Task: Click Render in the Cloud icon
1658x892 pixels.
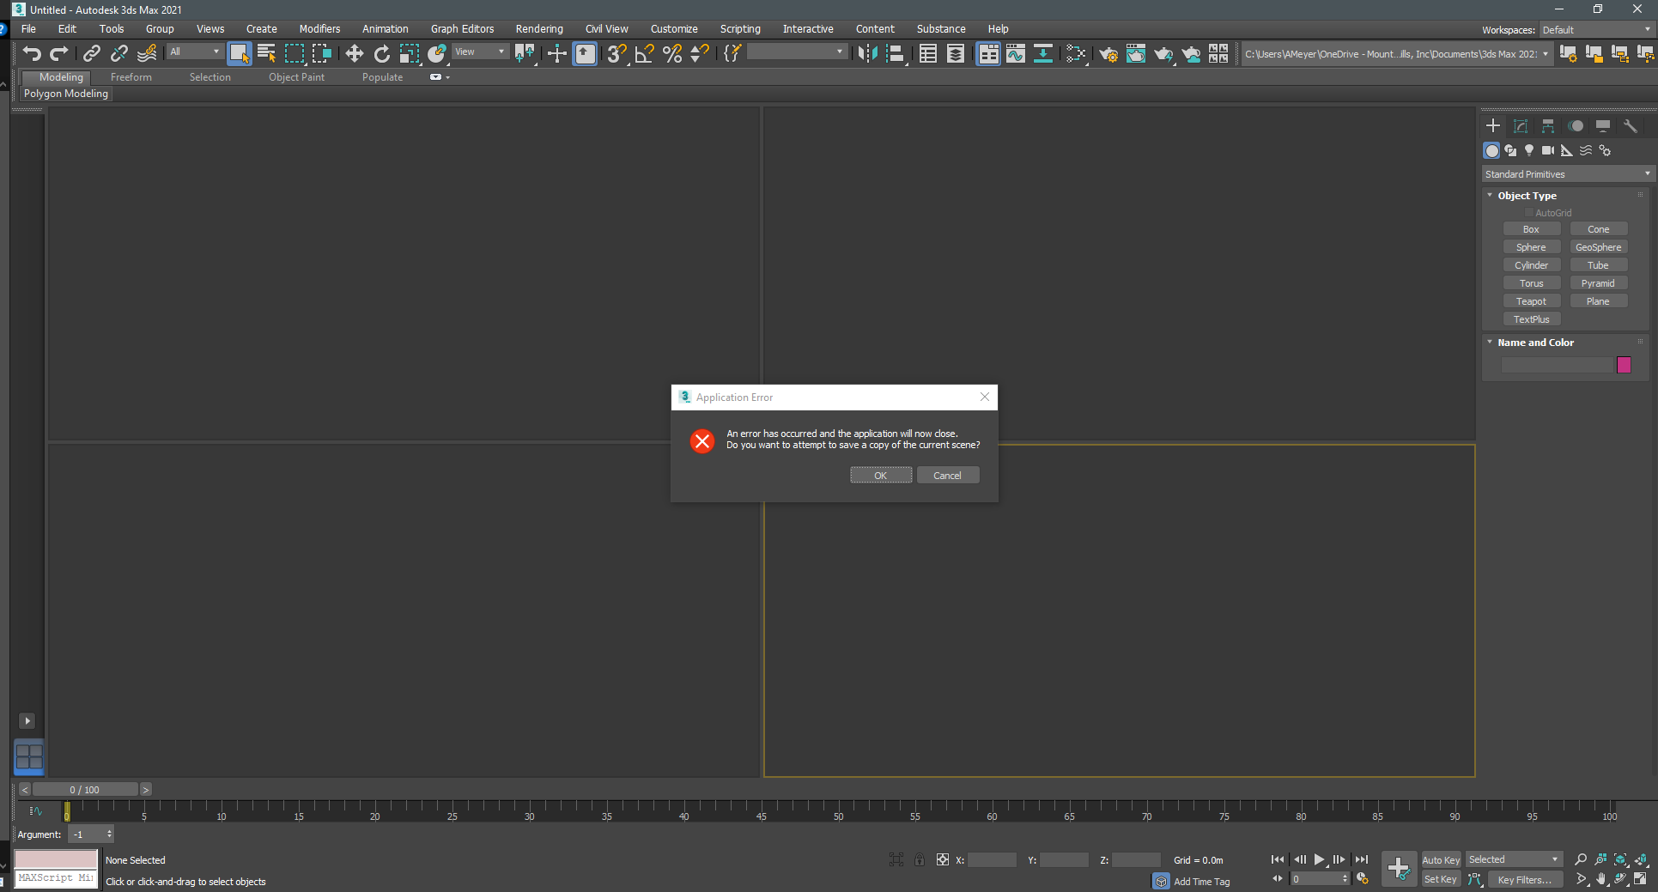Action: click(x=1191, y=53)
